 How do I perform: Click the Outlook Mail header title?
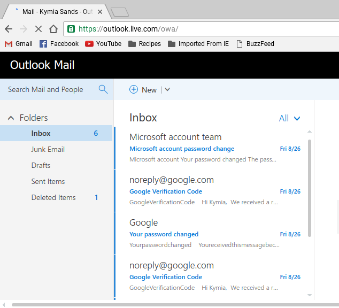pos(42,65)
